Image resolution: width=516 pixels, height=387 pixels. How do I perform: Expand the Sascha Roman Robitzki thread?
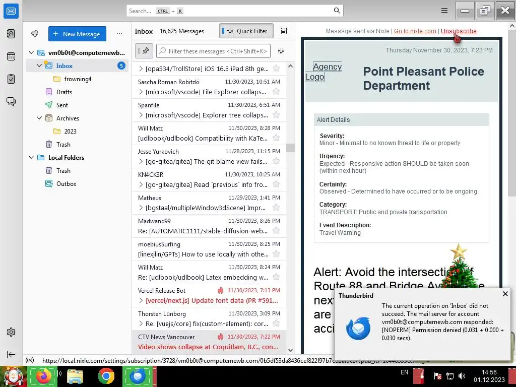141,92
